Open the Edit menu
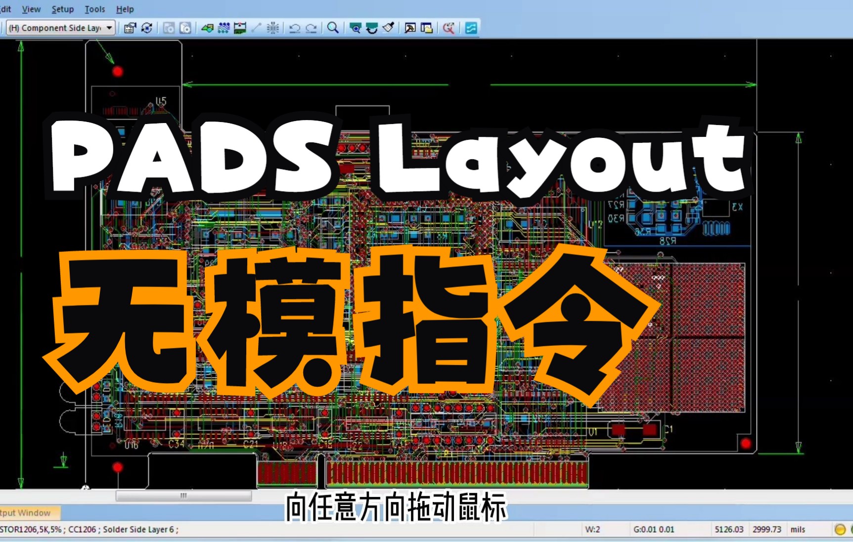 5,9
